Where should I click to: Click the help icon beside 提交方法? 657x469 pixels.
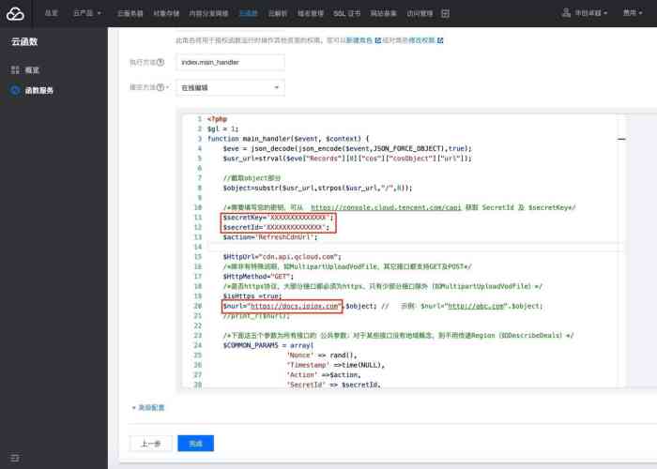(160, 87)
